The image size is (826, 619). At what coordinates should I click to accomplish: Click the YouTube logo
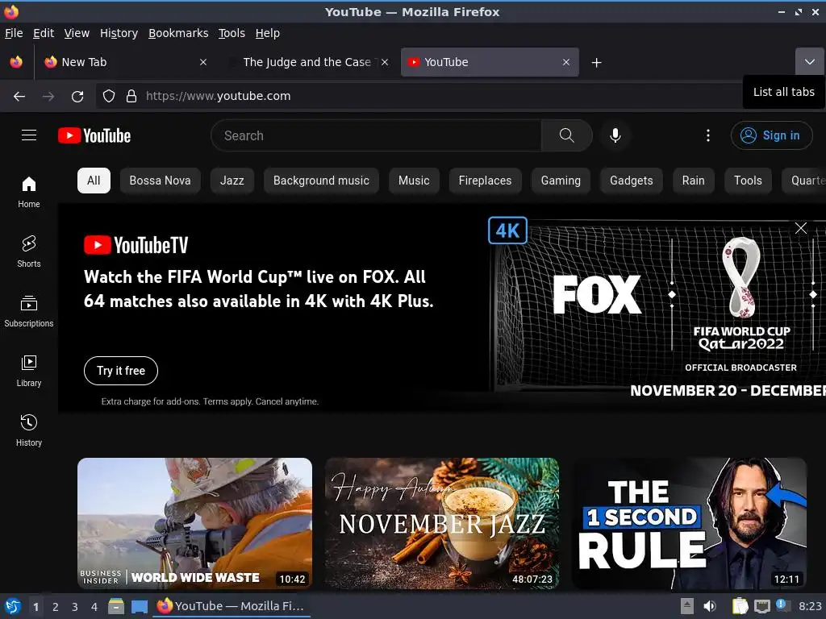point(94,135)
